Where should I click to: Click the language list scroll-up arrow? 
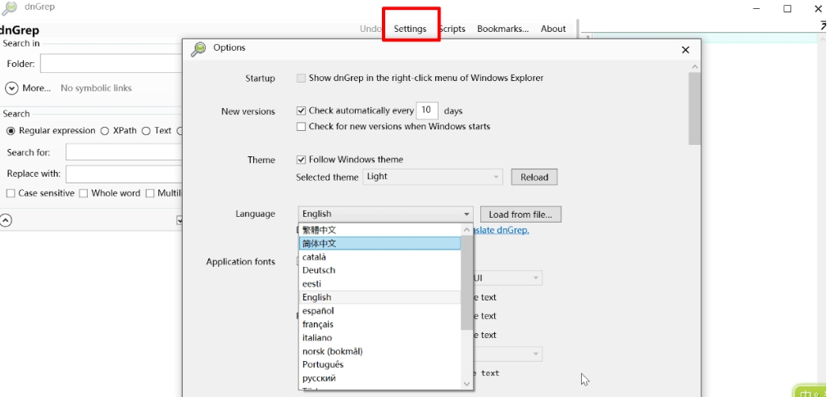point(466,229)
